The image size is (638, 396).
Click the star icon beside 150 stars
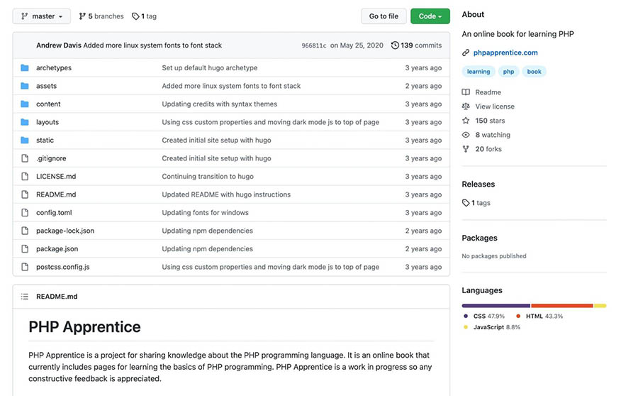[466, 121]
